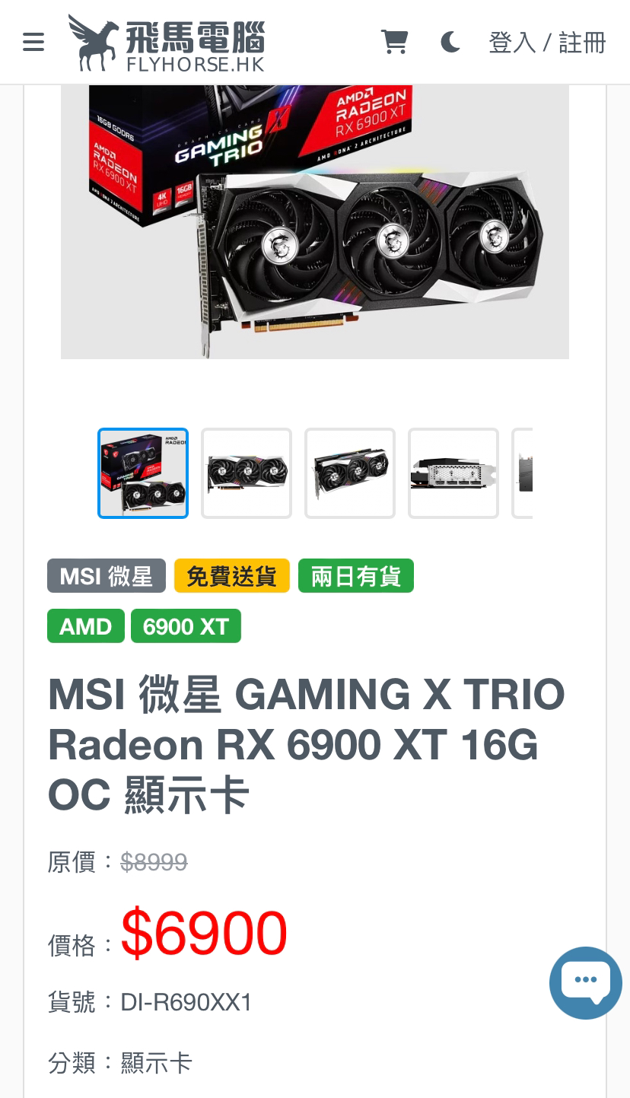The height and width of the screenshot is (1098, 630).
Task: Select second thumbnail of card front view
Action: (247, 473)
